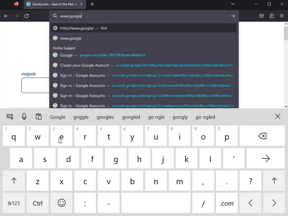Tap the period key
This screenshot has width=288, height=216.
tap(227, 181)
